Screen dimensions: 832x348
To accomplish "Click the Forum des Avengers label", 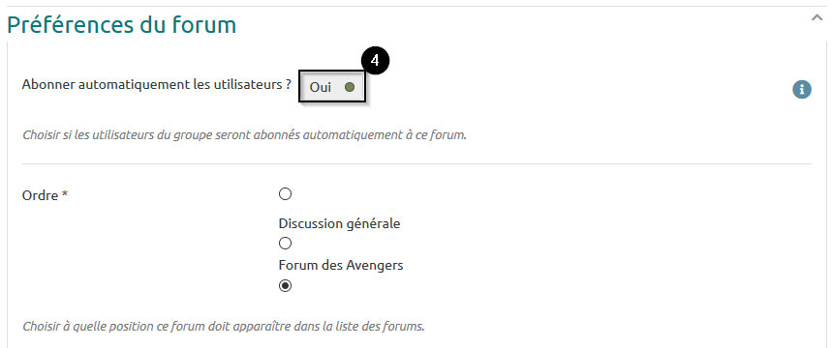I will (341, 265).
